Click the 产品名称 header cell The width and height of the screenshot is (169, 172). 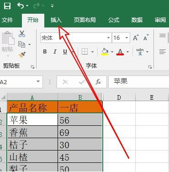click(32, 107)
